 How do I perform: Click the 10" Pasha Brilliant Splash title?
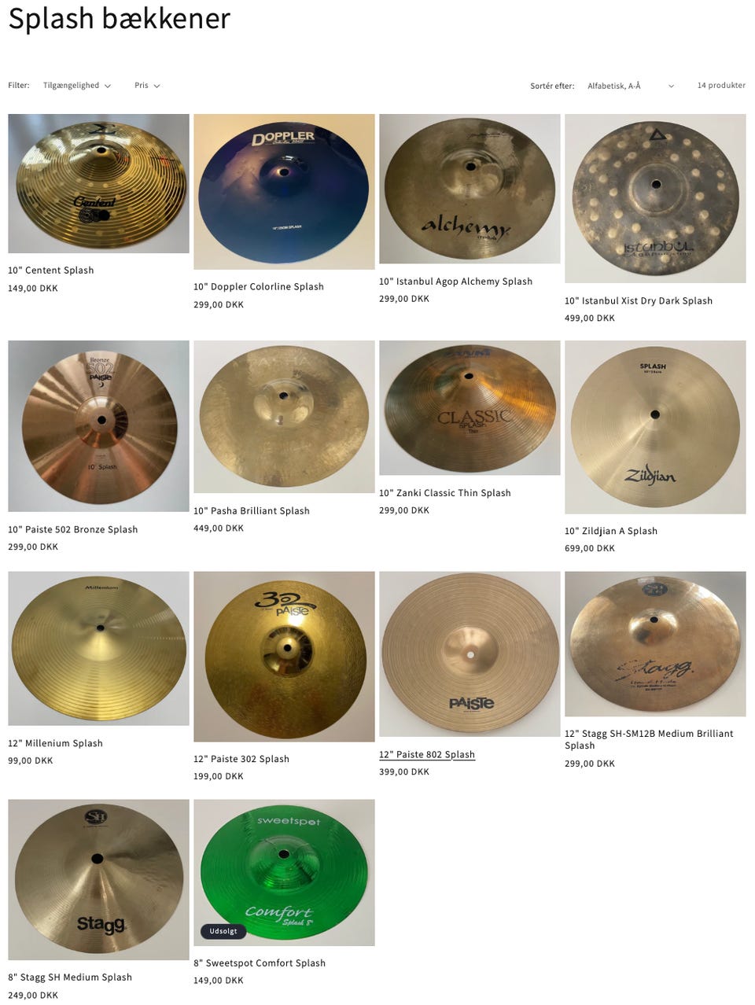pos(252,511)
